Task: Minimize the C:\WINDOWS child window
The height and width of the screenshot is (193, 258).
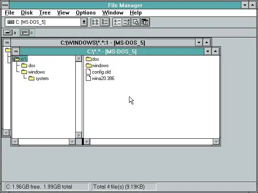Action: click(x=199, y=43)
